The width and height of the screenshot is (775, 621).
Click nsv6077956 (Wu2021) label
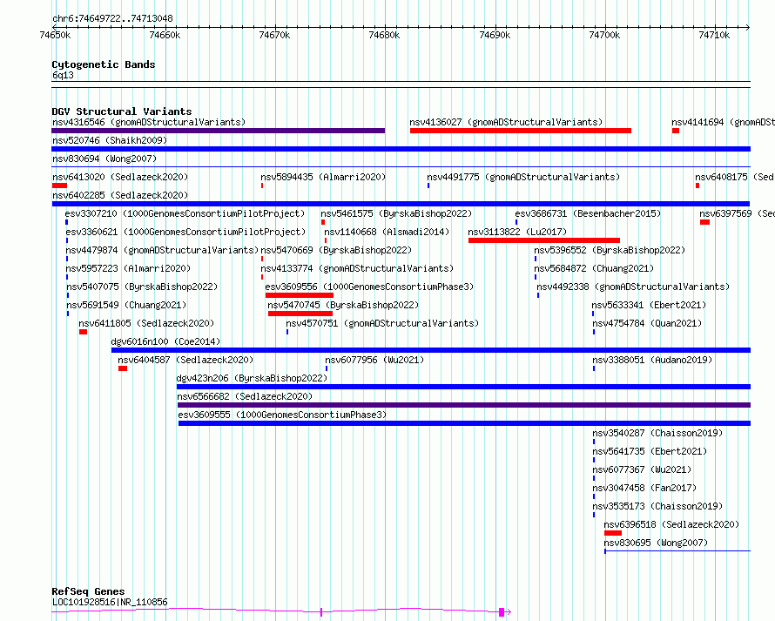(x=374, y=360)
